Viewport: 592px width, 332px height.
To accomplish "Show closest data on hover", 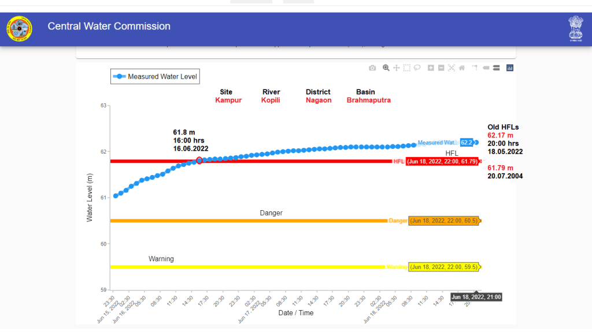I will point(486,68).
